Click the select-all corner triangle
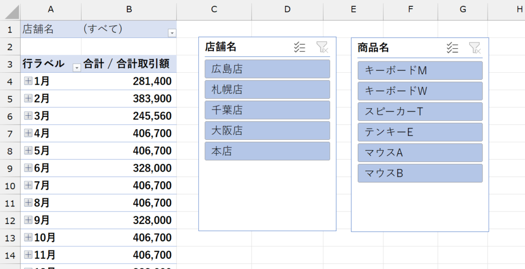Image resolution: width=525 pixels, height=269 pixels. point(13,12)
